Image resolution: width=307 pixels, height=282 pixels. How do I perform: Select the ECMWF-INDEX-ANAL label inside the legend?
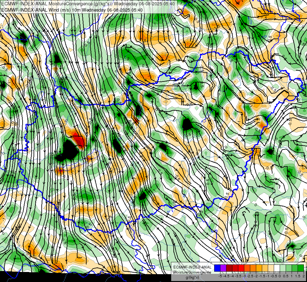(192, 267)
